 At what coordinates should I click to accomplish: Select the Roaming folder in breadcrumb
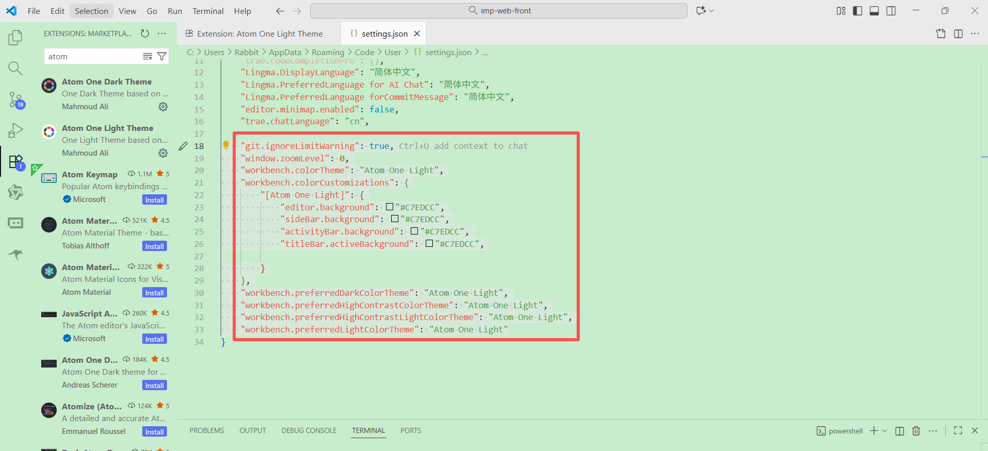(x=328, y=52)
